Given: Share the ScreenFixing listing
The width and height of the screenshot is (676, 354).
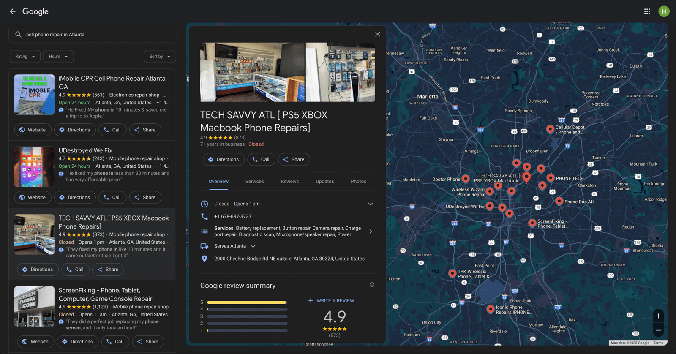Looking at the screenshot, I should [x=148, y=342].
